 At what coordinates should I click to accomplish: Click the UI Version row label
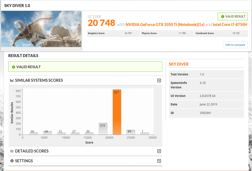(178, 96)
